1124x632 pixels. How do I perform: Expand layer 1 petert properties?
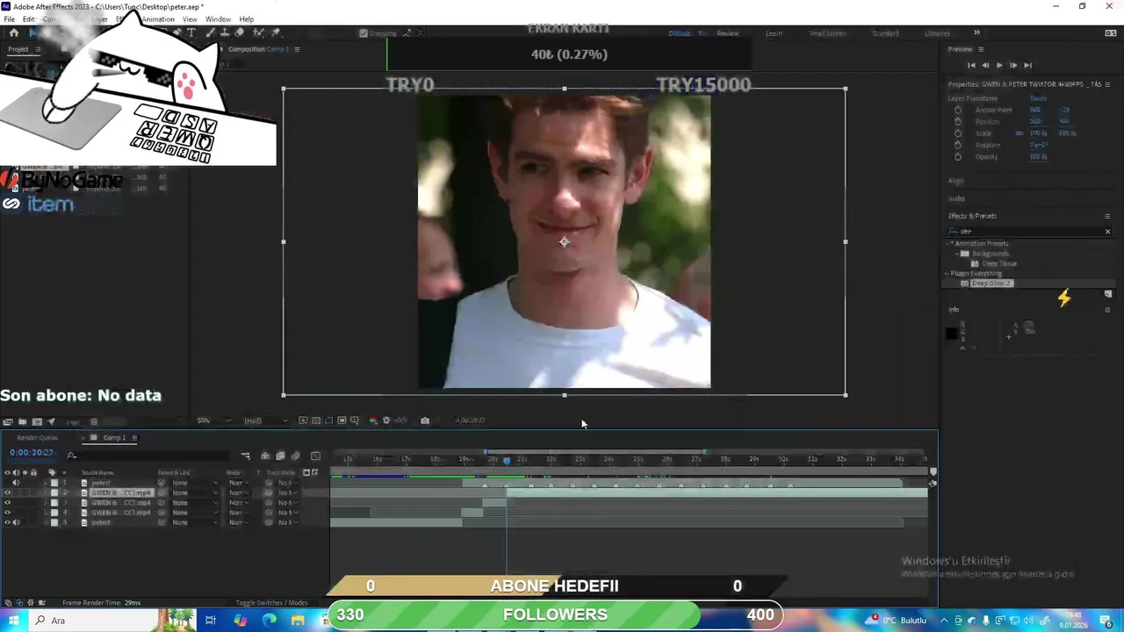[x=46, y=483]
